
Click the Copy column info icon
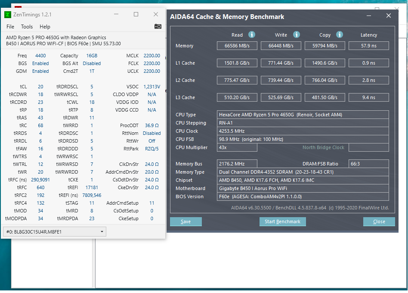coord(339,34)
